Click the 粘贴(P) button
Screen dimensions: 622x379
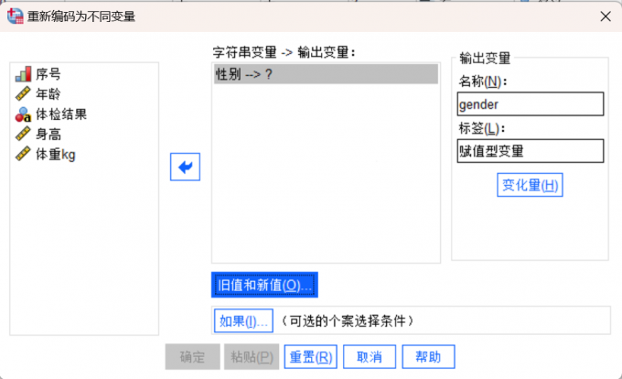(x=252, y=357)
